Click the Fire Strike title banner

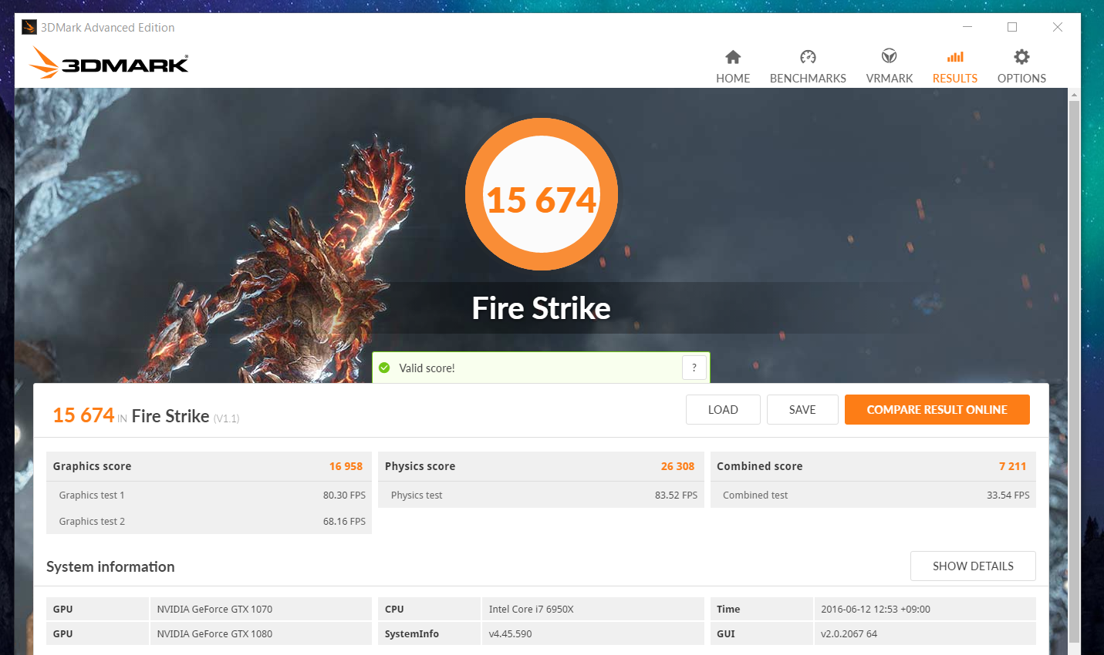click(541, 308)
